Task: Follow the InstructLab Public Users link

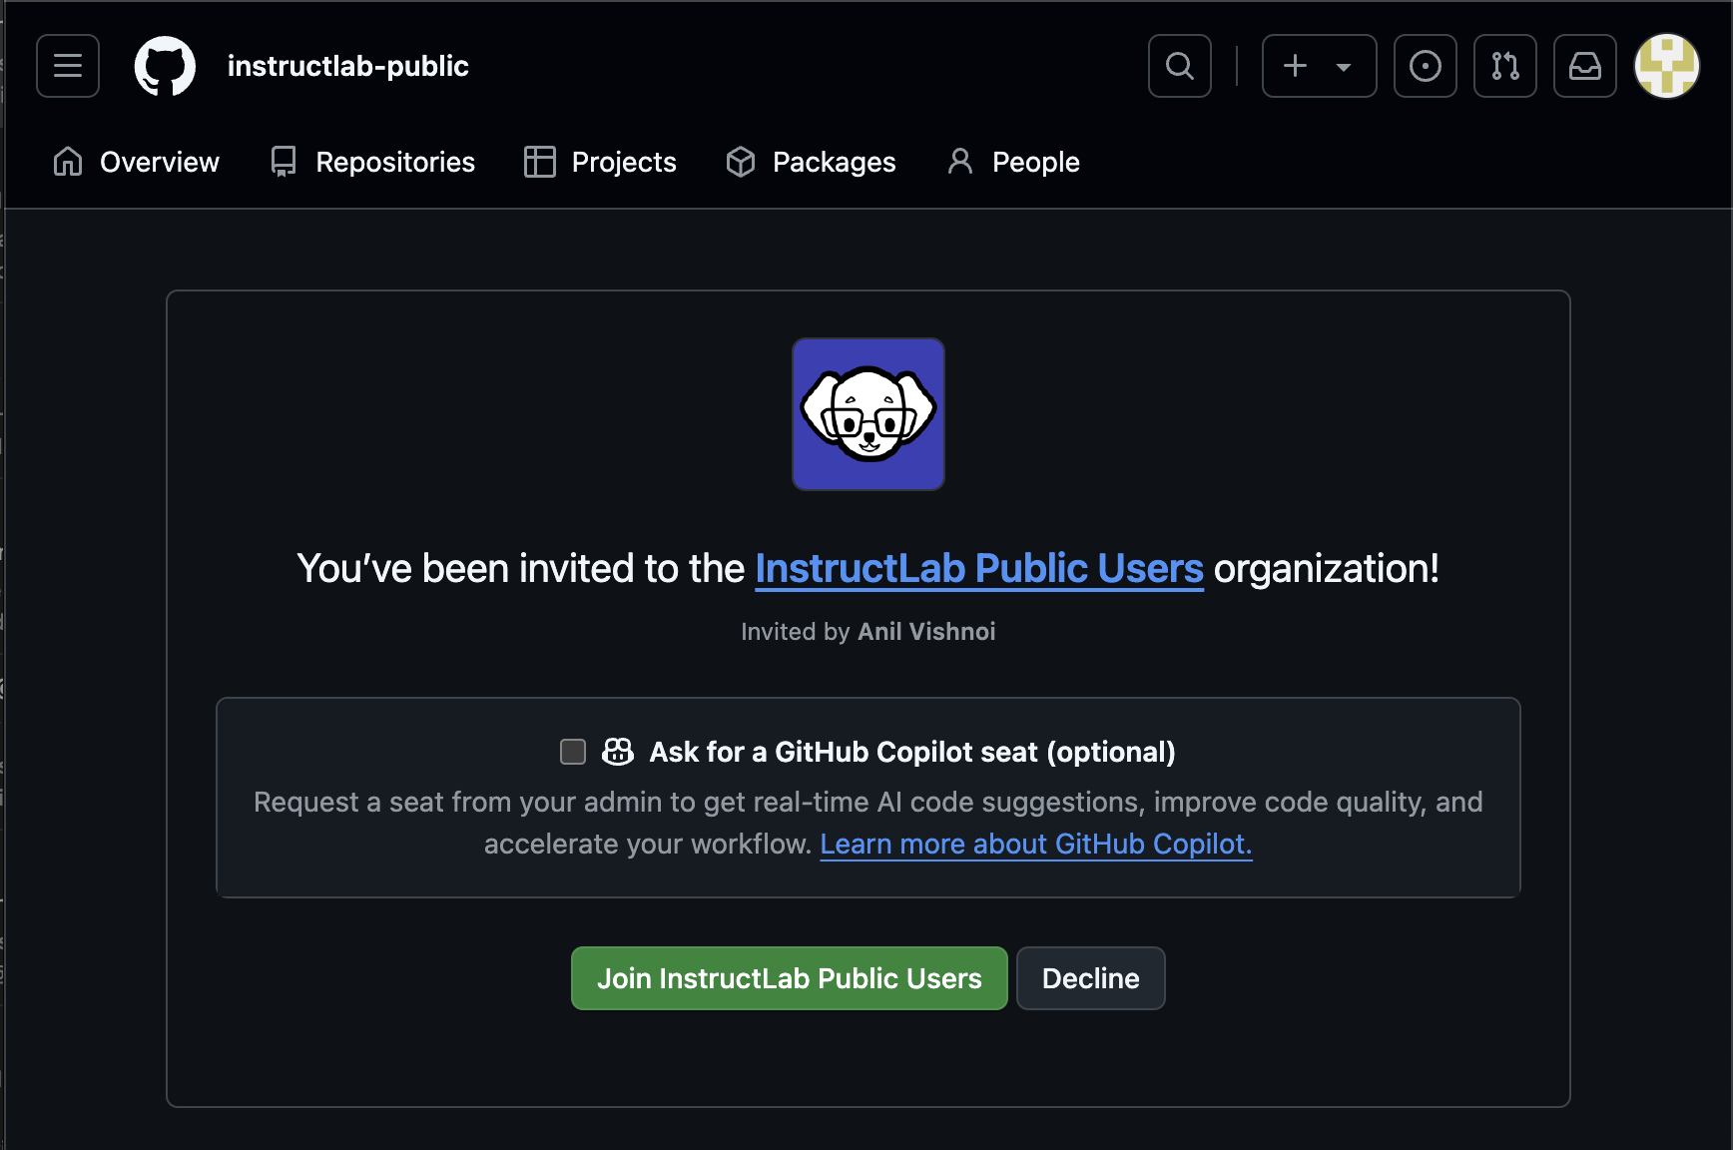Action: pyautogui.click(x=978, y=569)
